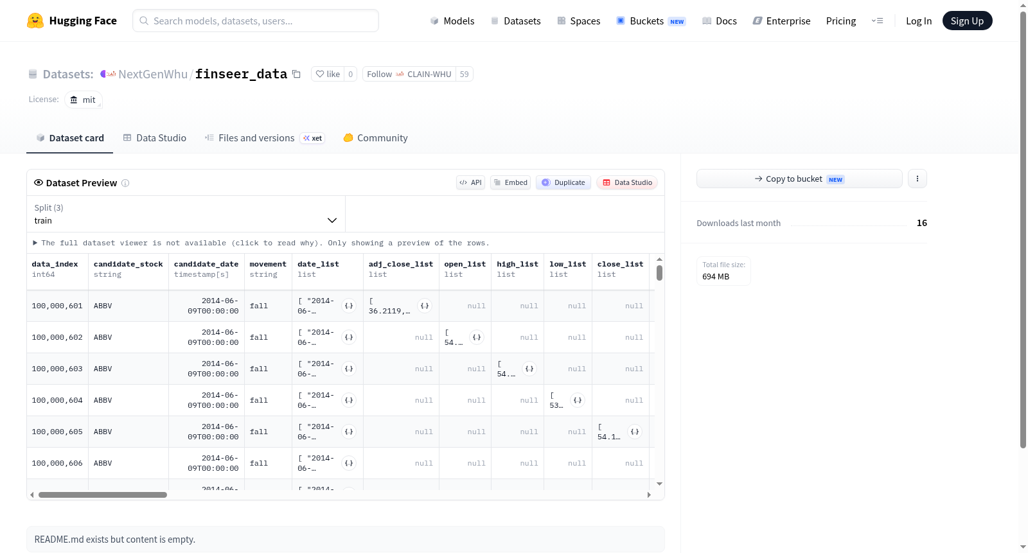Expand low_list cell in row 100,000,604
This screenshot has height=553, width=1028.
(x=578, y=400)
